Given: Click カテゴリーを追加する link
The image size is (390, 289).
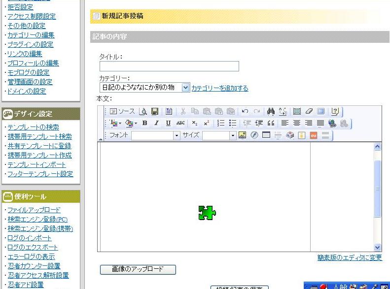Looking at the screenshot, I should (x=220, y=88).
